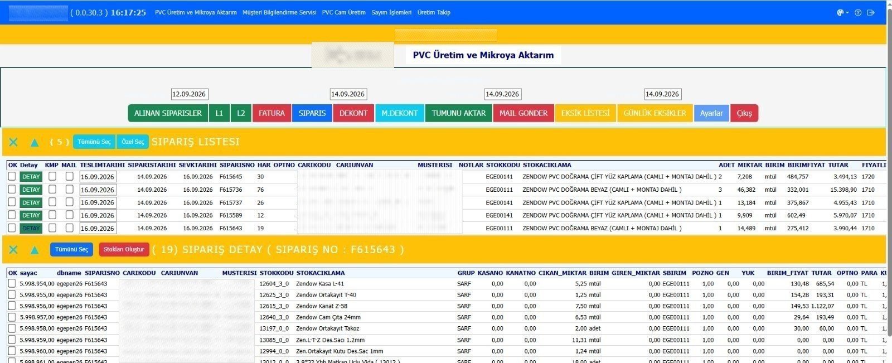Check the row for Zendow Kanat Z-58

[12, 306]
